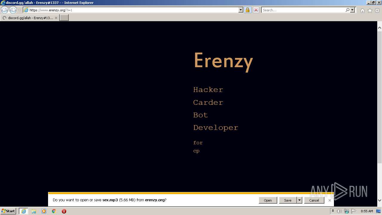This screenshot has width=382, height=215.
Task: Close the discord.gg/allah tab
Action: pyautogui.click(x=56, y=18)
